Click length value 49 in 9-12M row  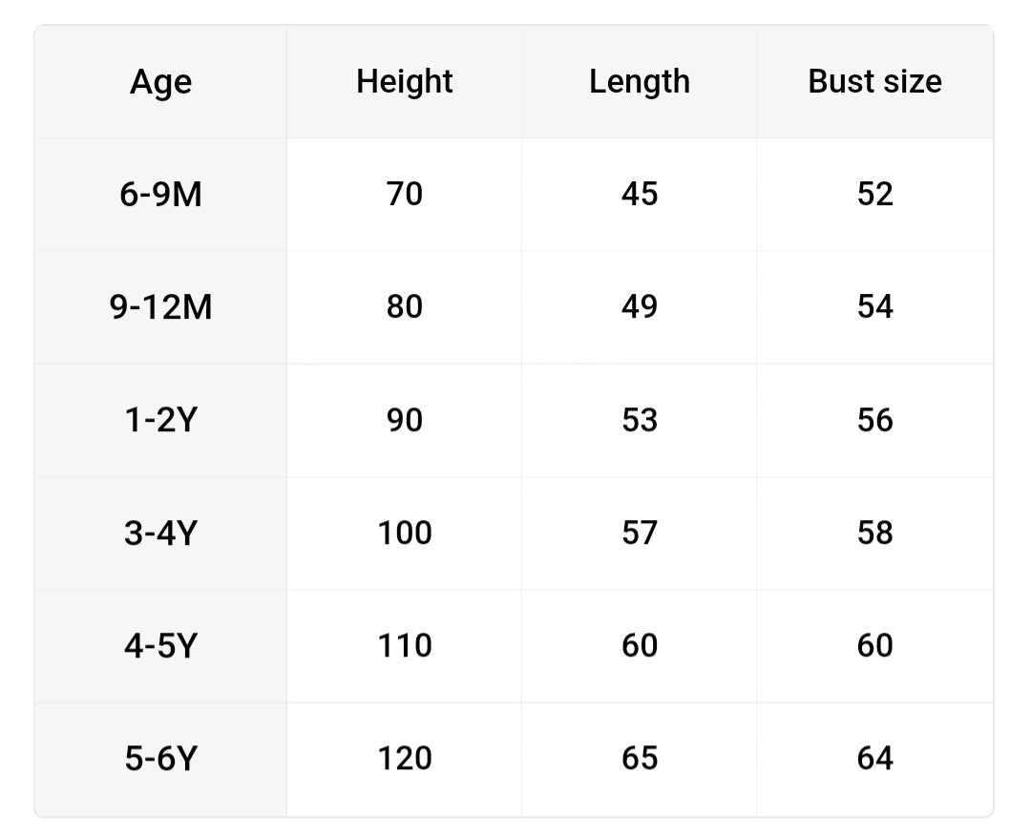pyautogui.click(x=639, y=307)
